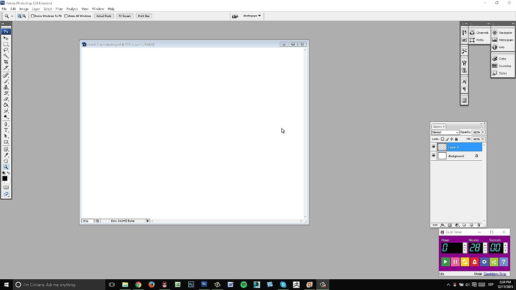
Task: Select the Pen tool
Action: (x=6, y=124)
